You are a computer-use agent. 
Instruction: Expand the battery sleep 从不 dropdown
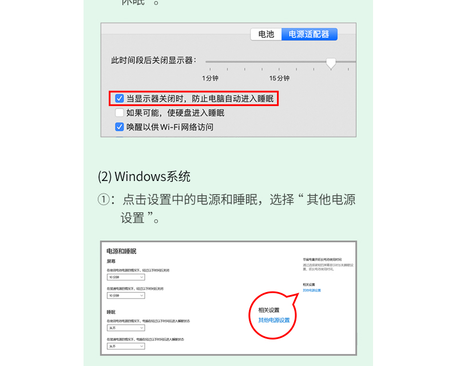(x=126, y=328)
